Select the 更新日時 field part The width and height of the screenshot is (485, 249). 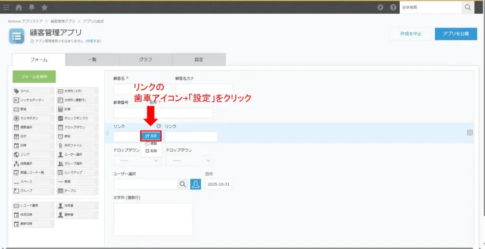tap(34, 223)
